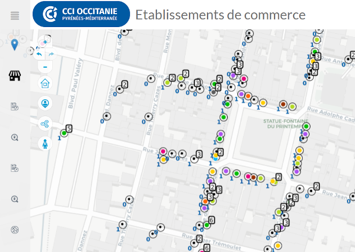The image size is (355, 252).
Task: Select cluster marker labeled 5 on Blvd Paul Valéry
Action: pos(64,133)
